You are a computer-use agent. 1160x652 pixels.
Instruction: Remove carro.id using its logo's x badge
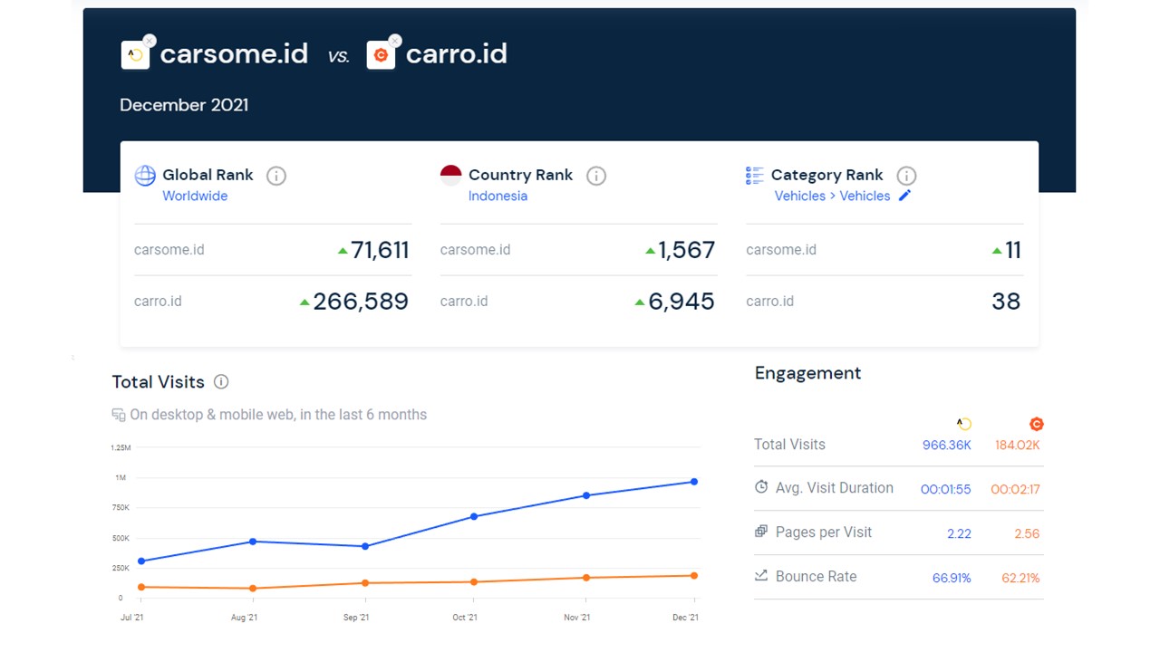[395, 41]
